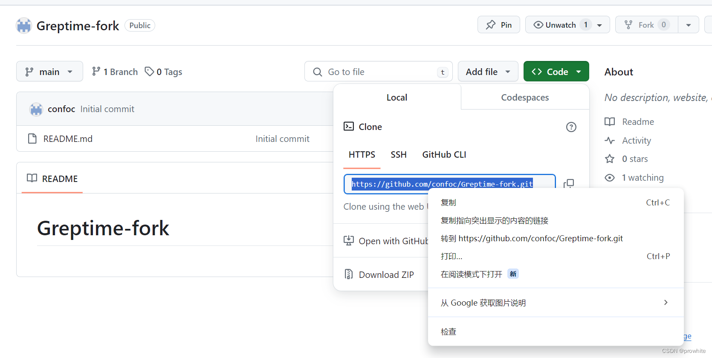Viewport: 712px width, 358px height.
Task: Choose 复制 in the context menu
Action: [x=556, y=202]
